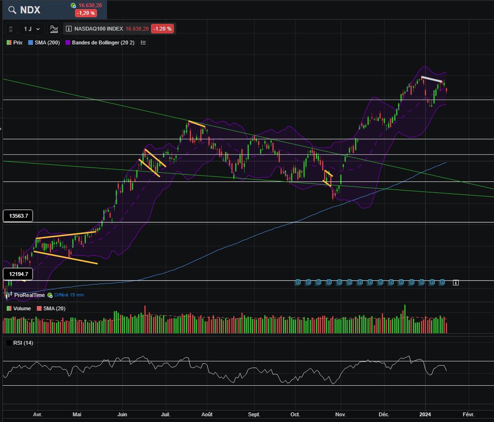Click the red SMA (20) color swatch
Image resolution: width=494 pixels, height=422 pixels.
[x=39, y=308]
